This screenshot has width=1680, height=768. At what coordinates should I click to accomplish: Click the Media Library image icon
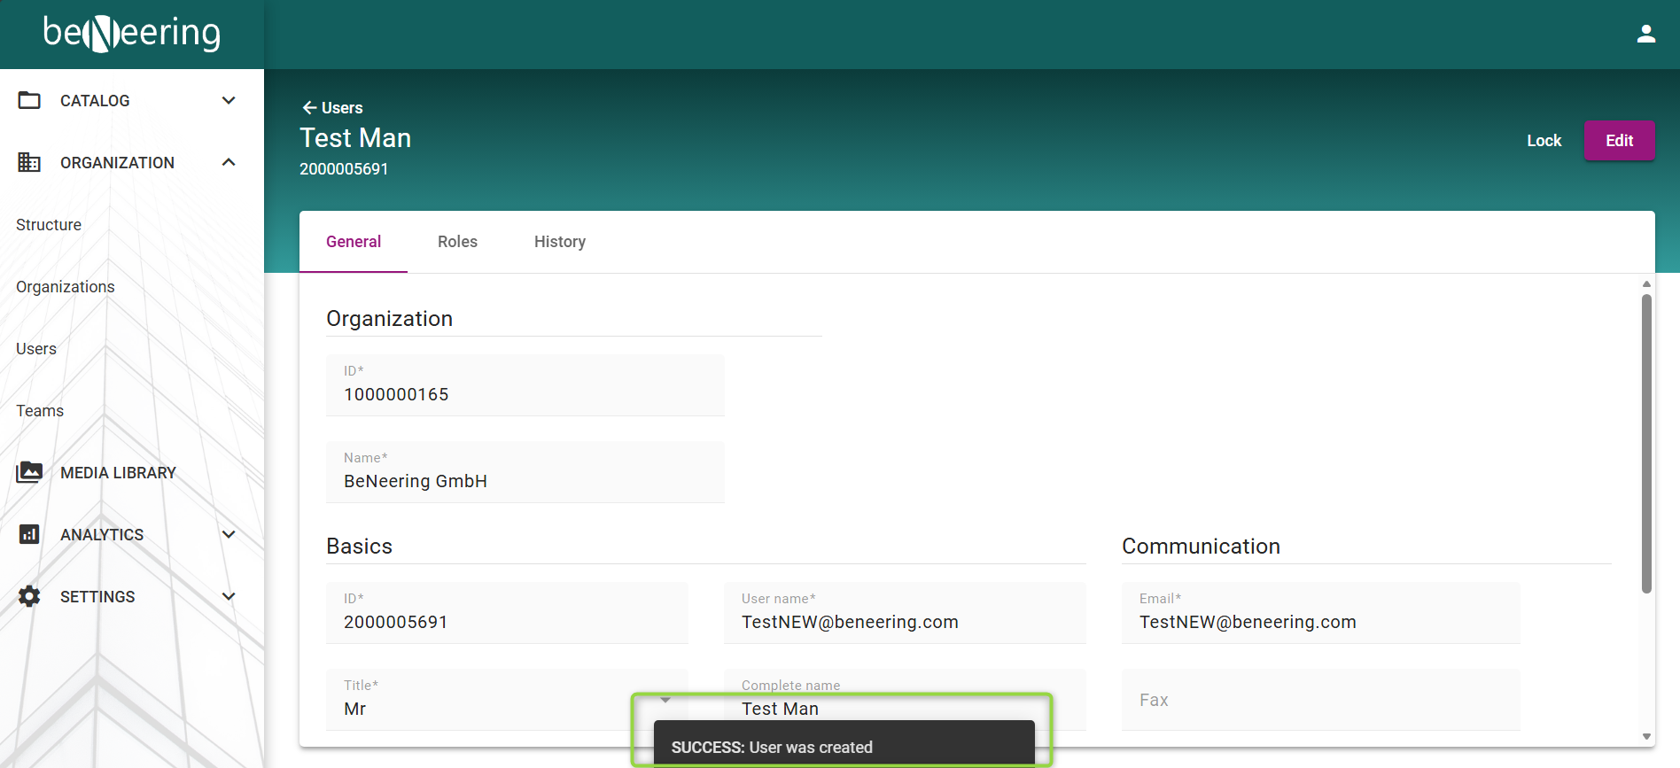coord(29,472)
